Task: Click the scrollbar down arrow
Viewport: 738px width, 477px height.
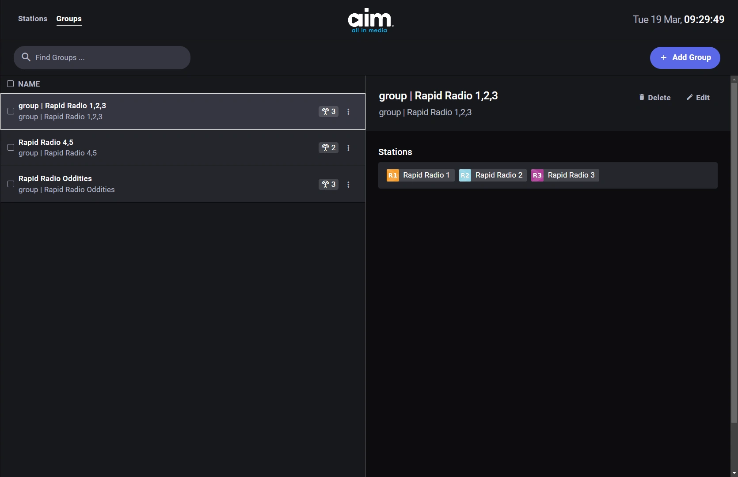Action: tap(734, 473)
